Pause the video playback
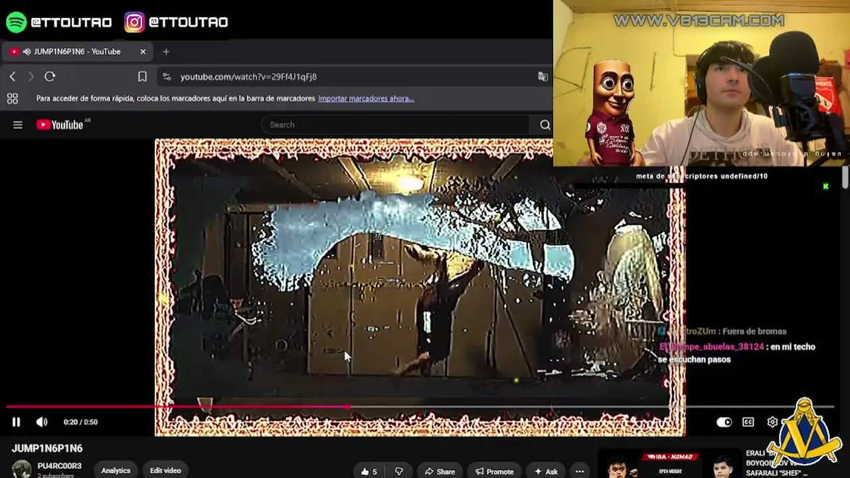This screenshot has width=850, height=478. click(17, 422)
